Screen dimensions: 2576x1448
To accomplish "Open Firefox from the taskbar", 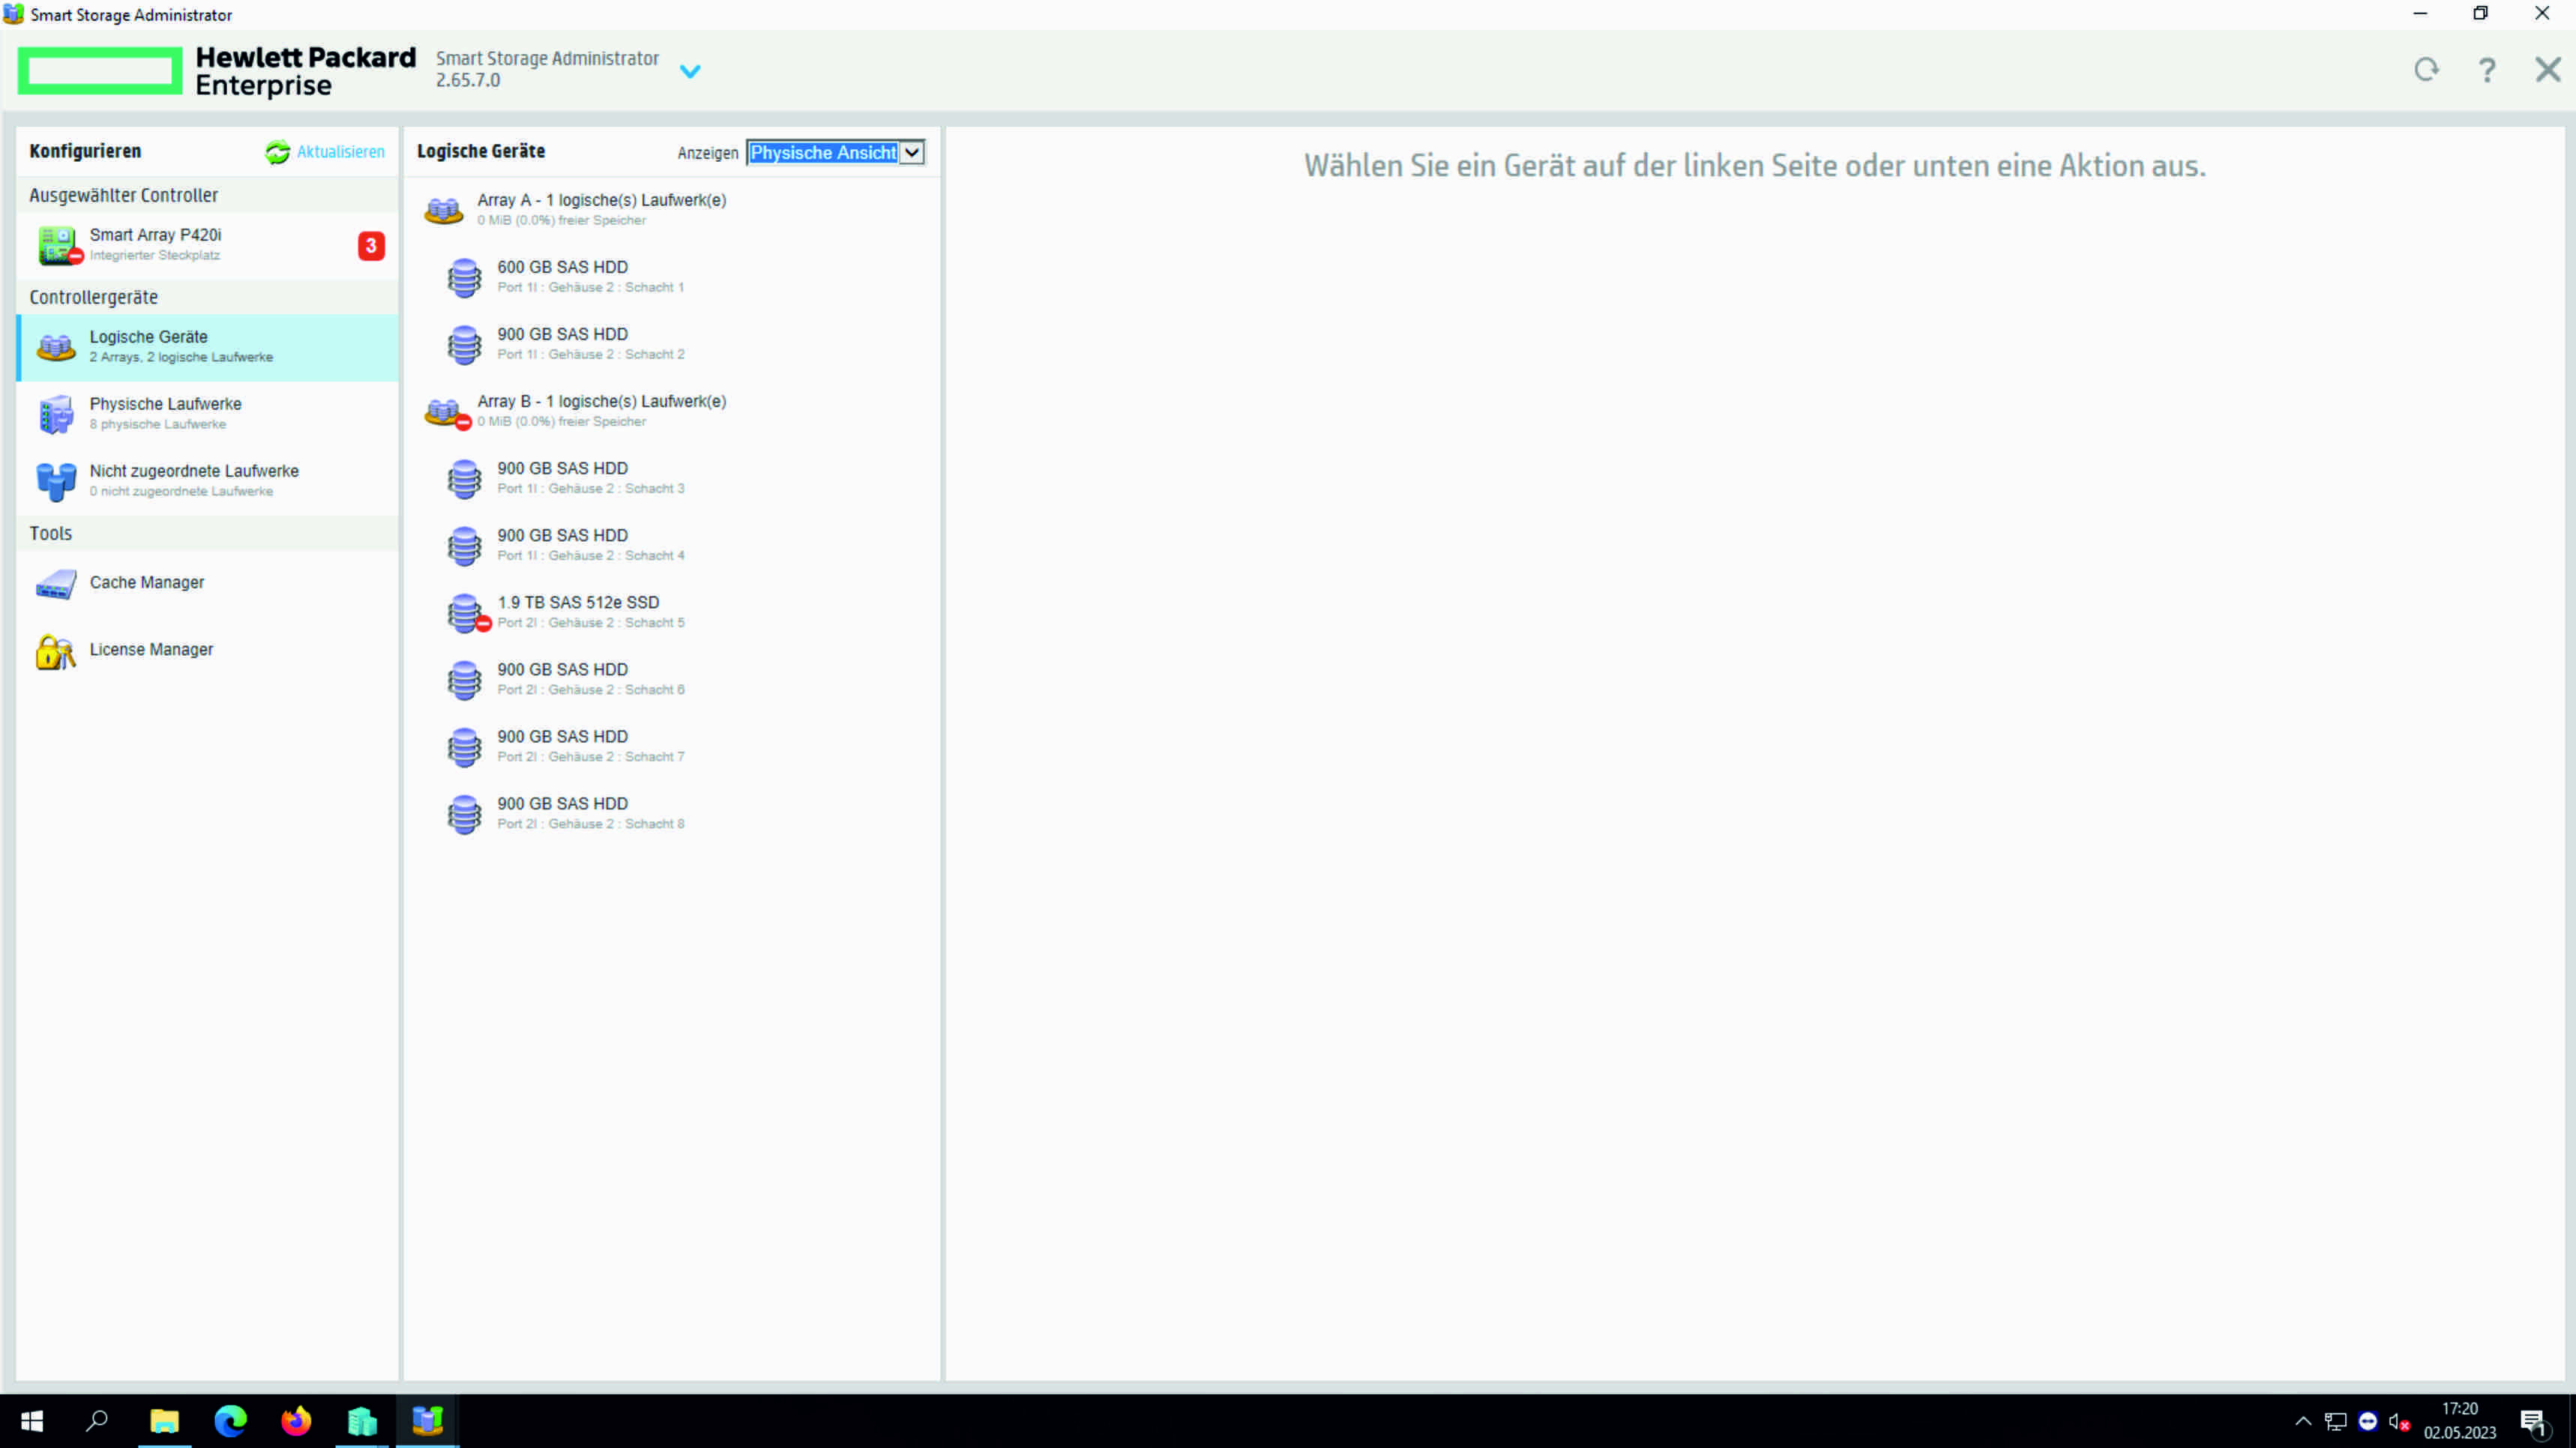I will [296, 1421].
